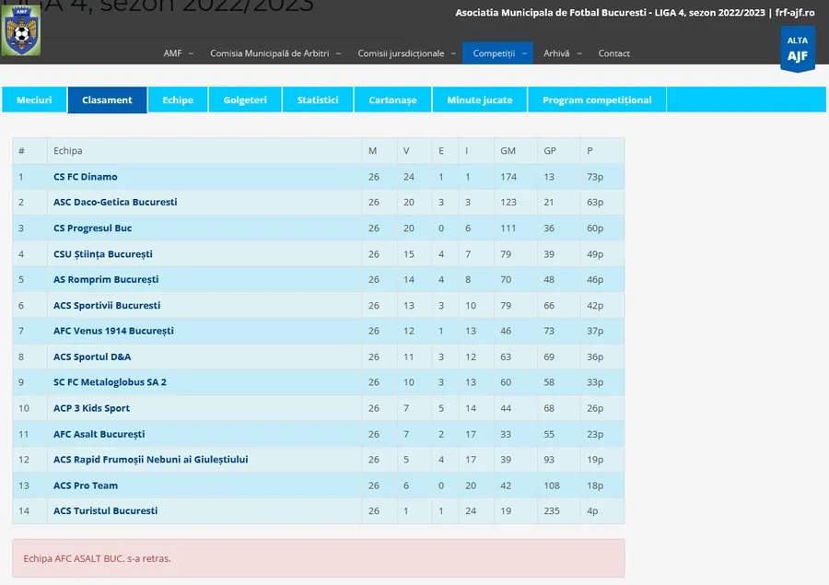Open Comisia Municipală de Arbitri dropdown
Image resolution: width=829 pixels, height=585 pixels.
coord(274,53)
